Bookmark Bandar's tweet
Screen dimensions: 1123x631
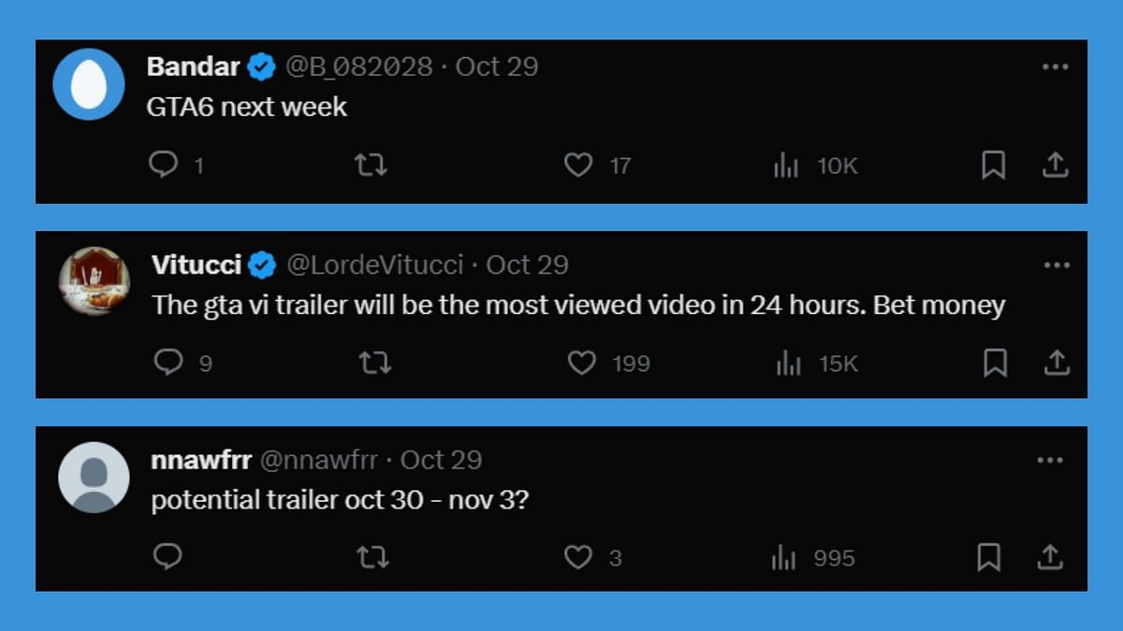coord(993,165)
